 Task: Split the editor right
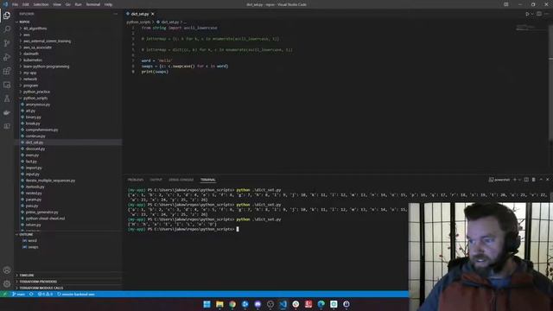point(539,14)
